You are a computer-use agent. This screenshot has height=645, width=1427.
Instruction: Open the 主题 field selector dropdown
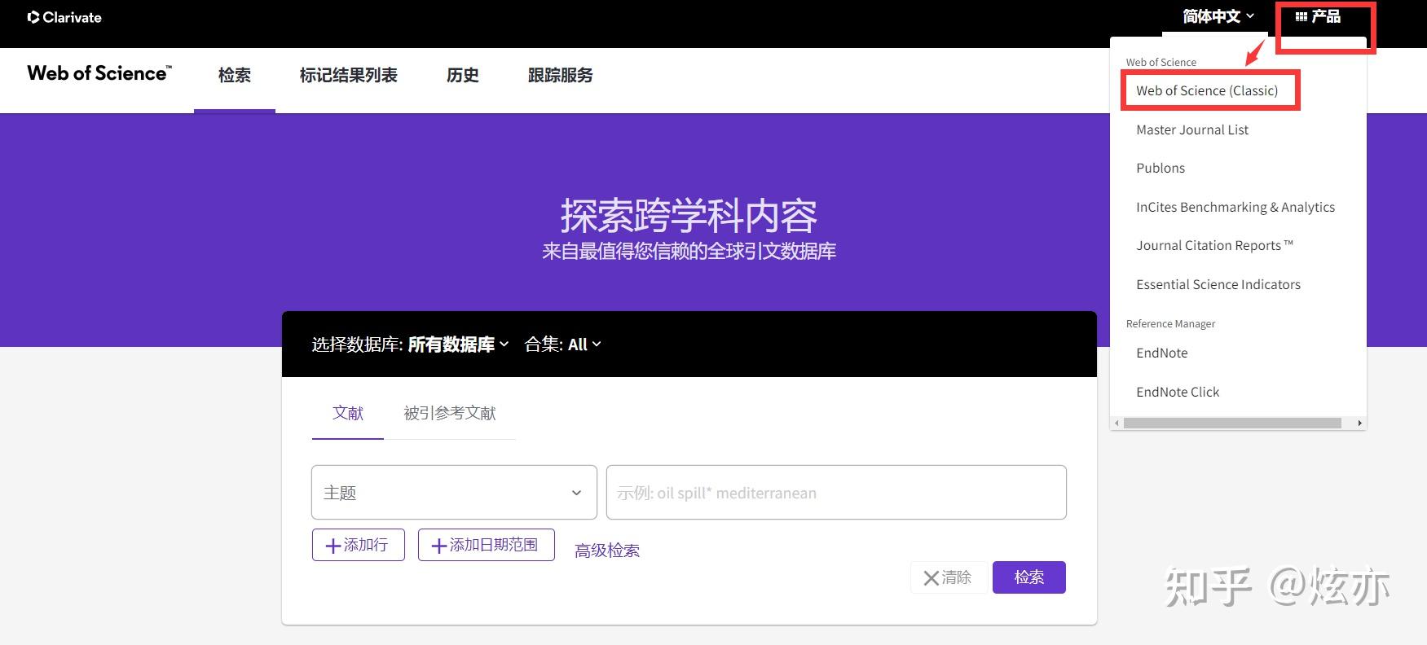coord(454,492)
